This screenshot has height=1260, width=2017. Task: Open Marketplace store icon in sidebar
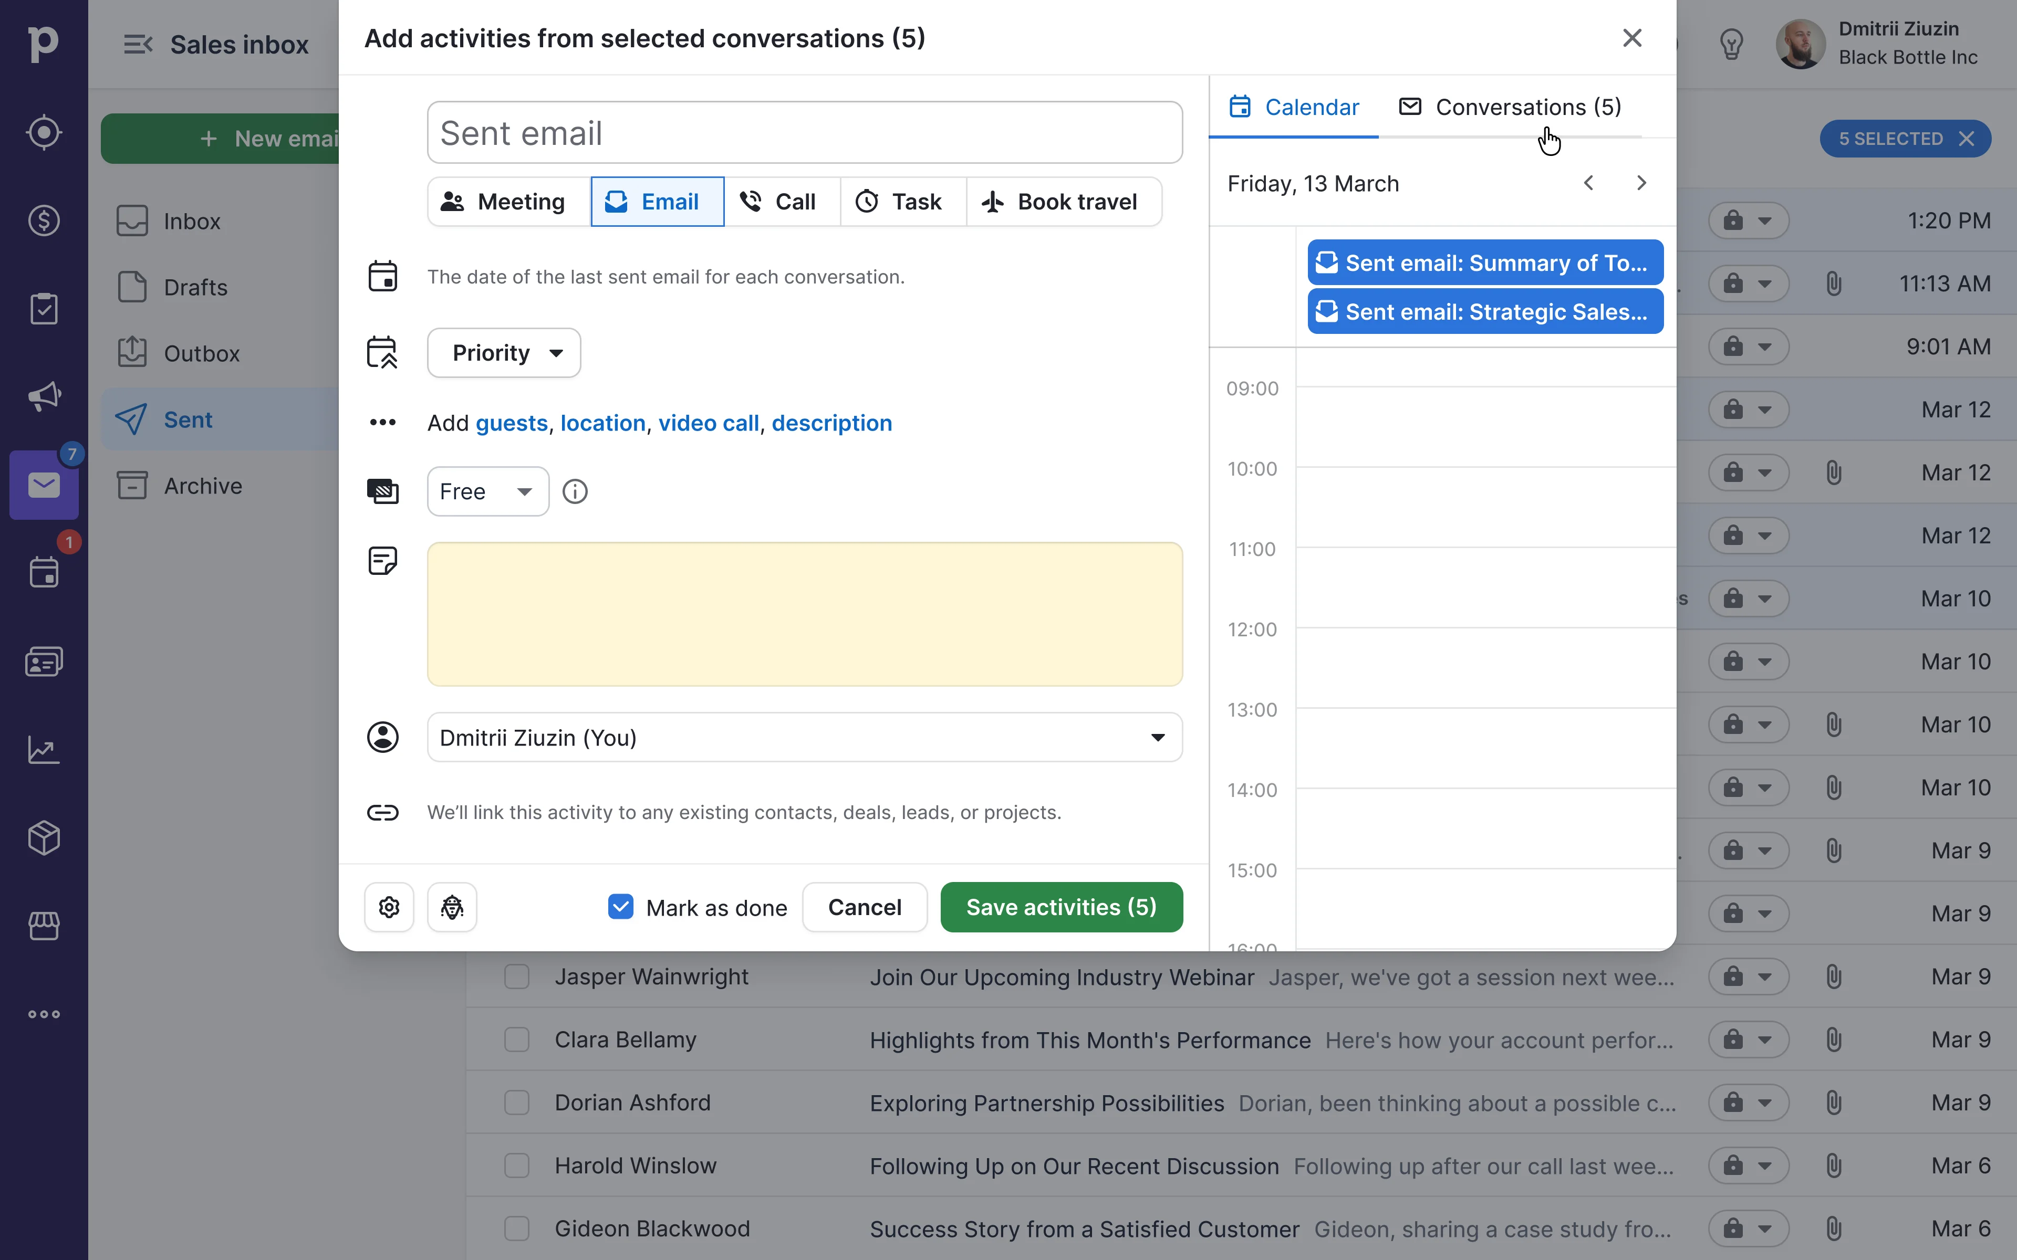tap(44, 926)
